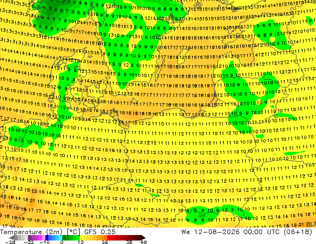
Task: Click the "We 12-08-2026" date text
Action: pos(210,232)
